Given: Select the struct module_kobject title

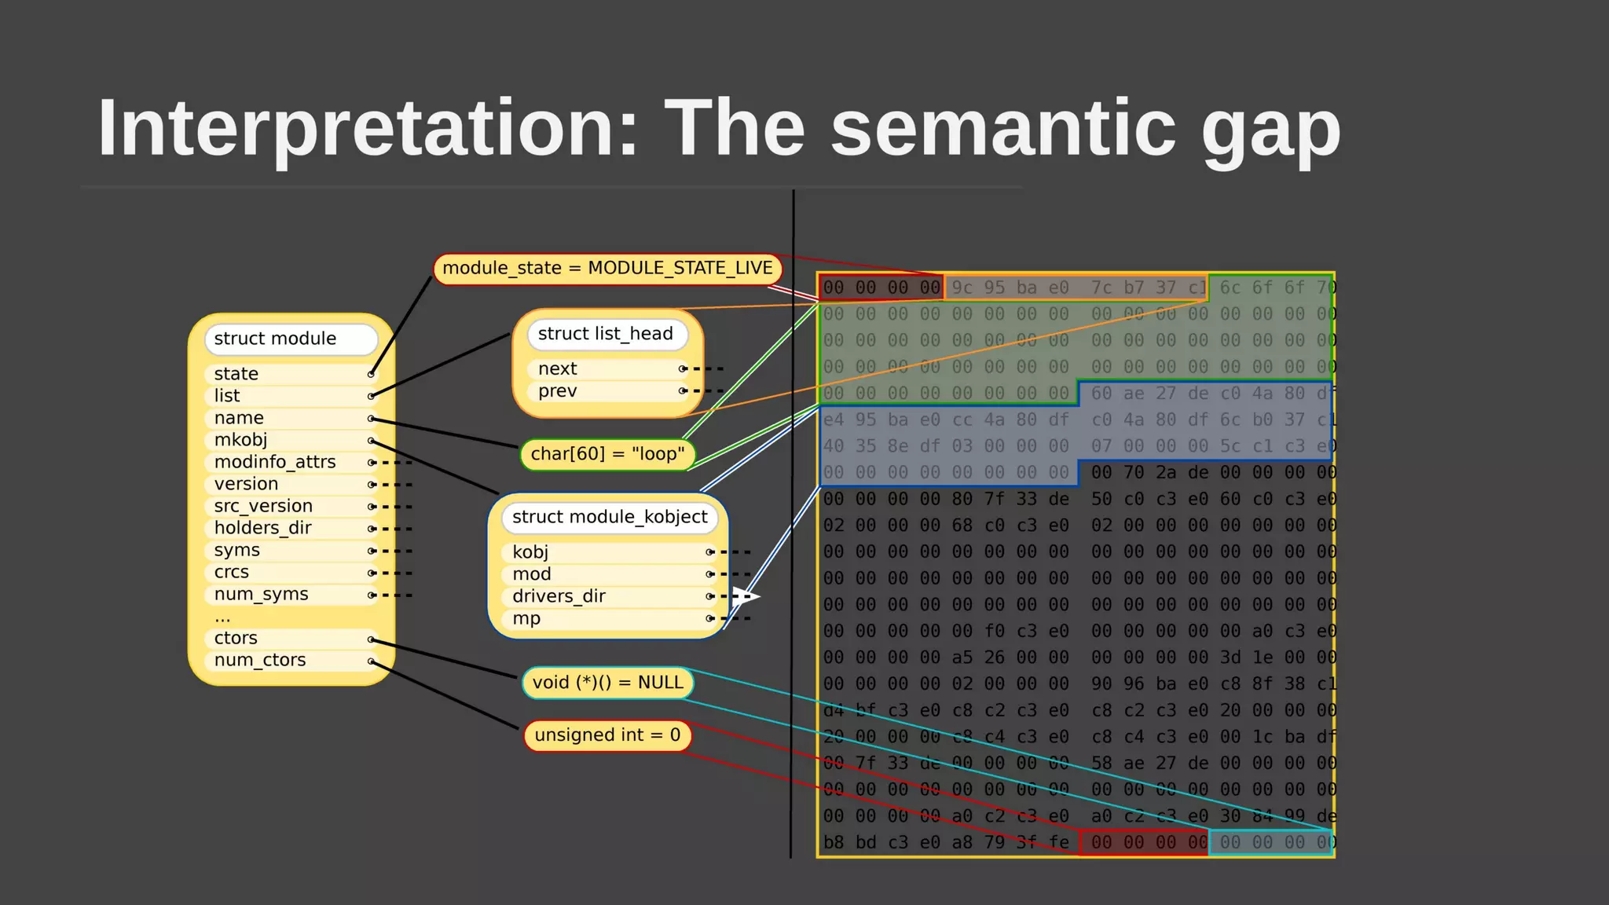Looking at the screenshot, I should (x=610, y=517).
